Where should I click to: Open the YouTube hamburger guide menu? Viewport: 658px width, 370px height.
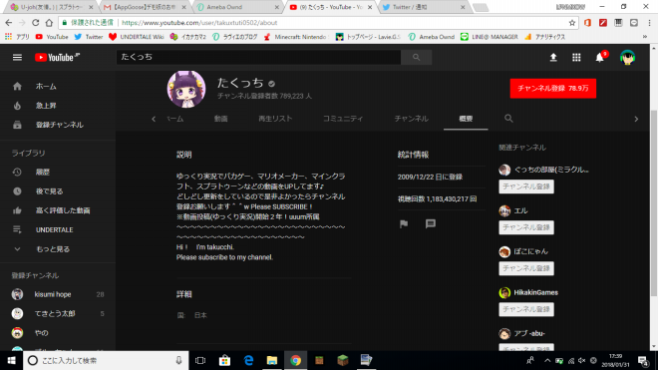point(17,57)
